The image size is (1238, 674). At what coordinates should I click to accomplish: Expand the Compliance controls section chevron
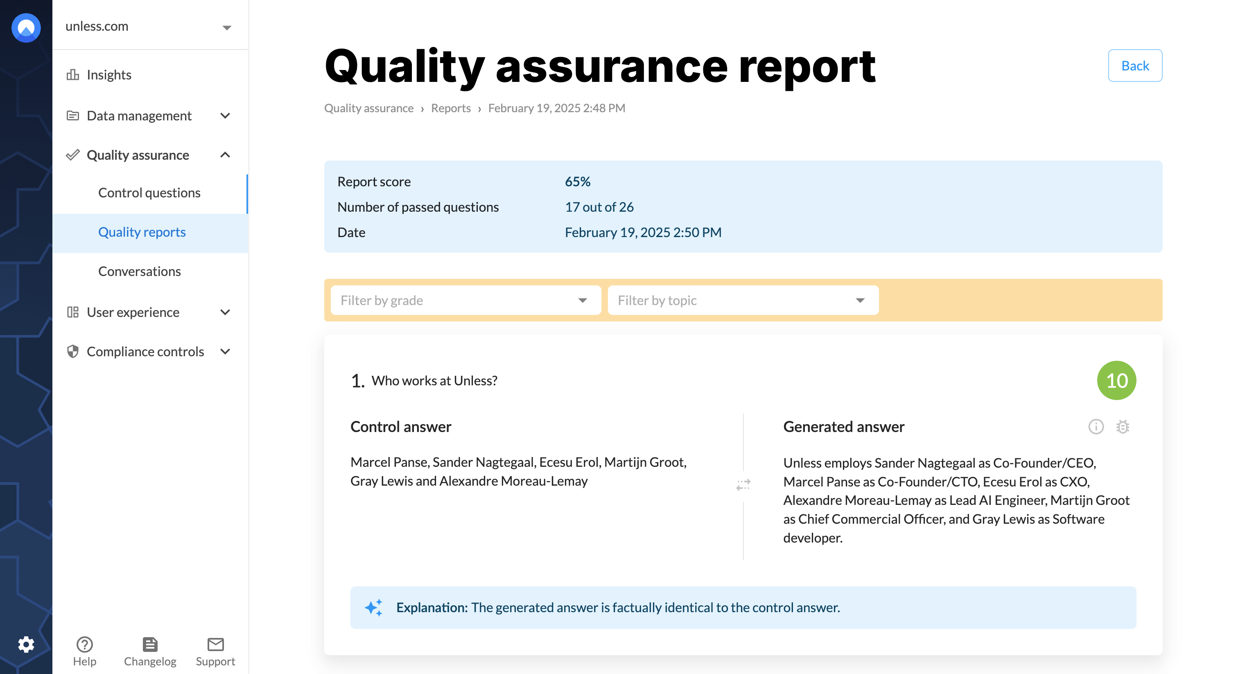[x=225, y=351]
